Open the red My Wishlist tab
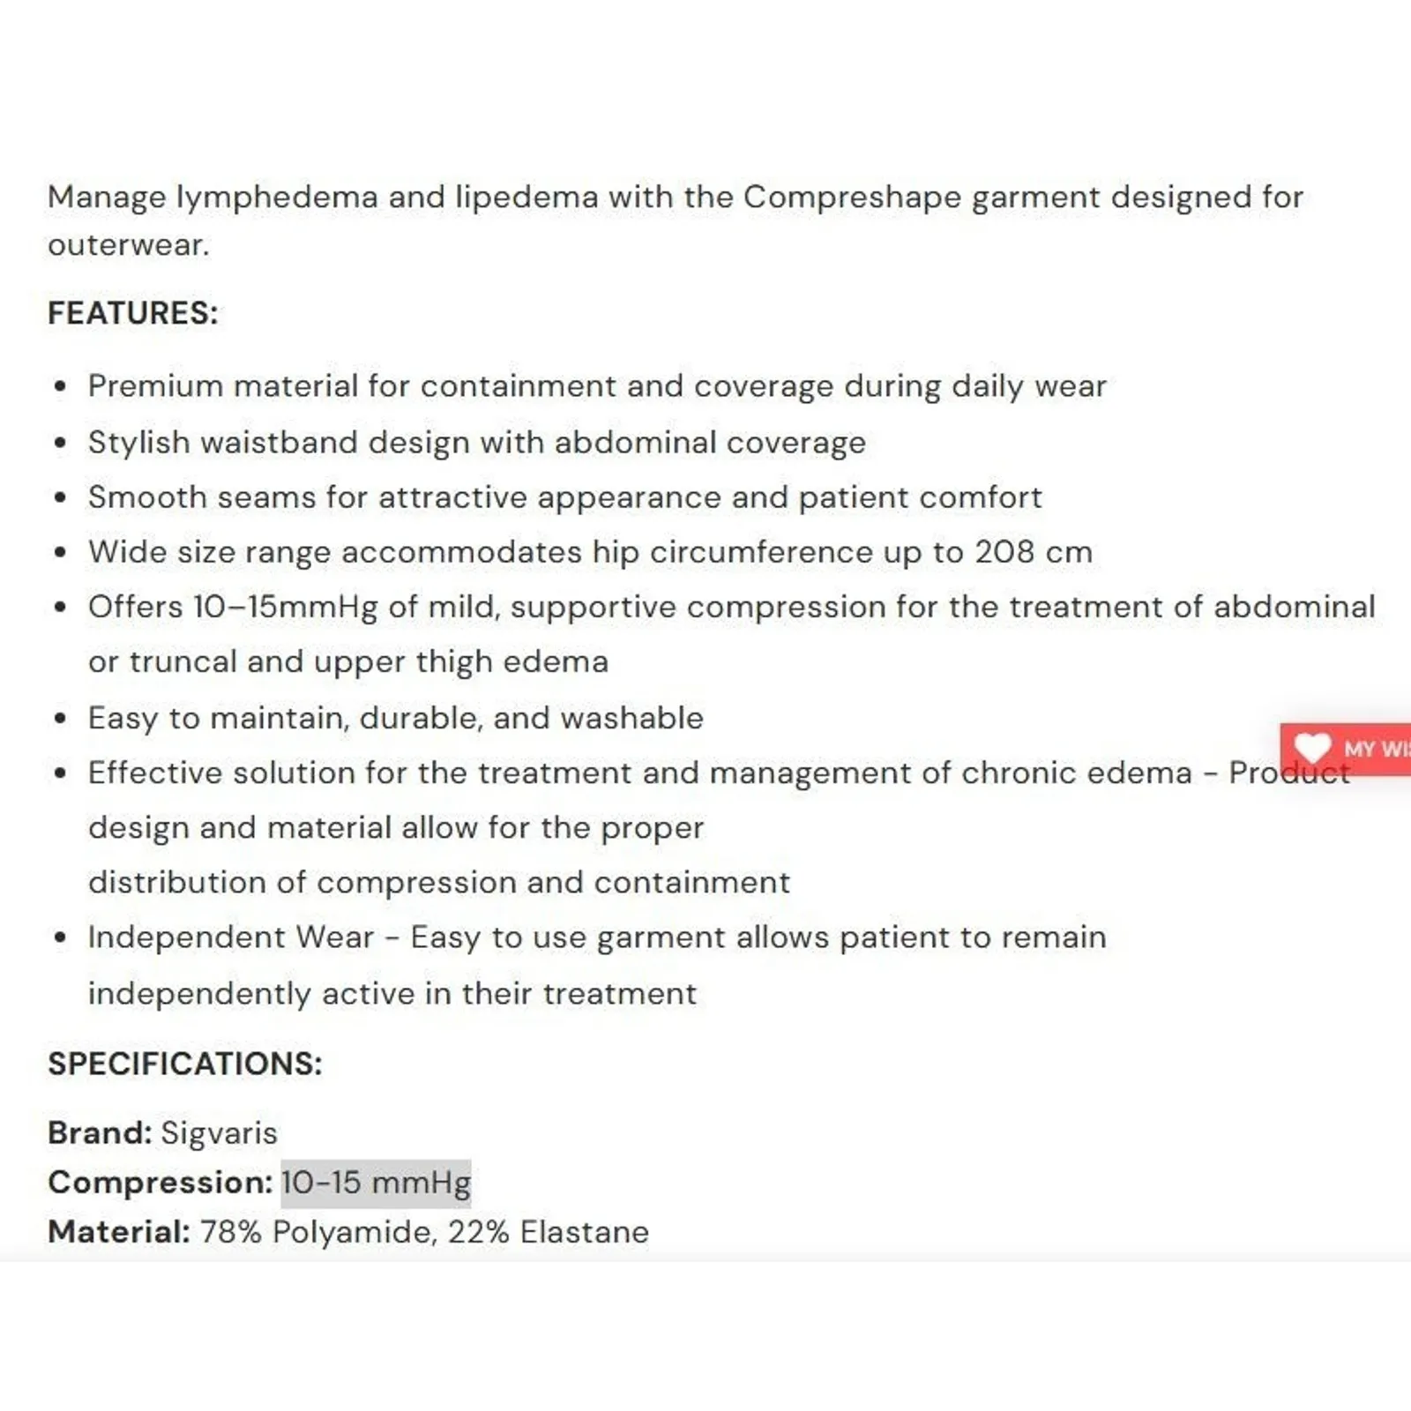The width and height of the screenshot is (1411, 1411). click(1374, 749)
